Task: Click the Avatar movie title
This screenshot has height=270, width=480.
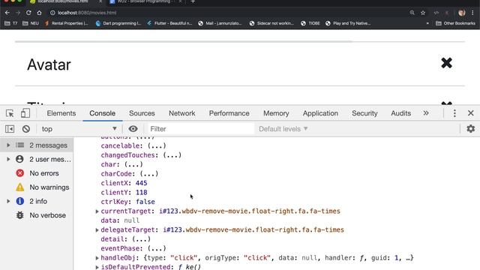Action: 49,64
